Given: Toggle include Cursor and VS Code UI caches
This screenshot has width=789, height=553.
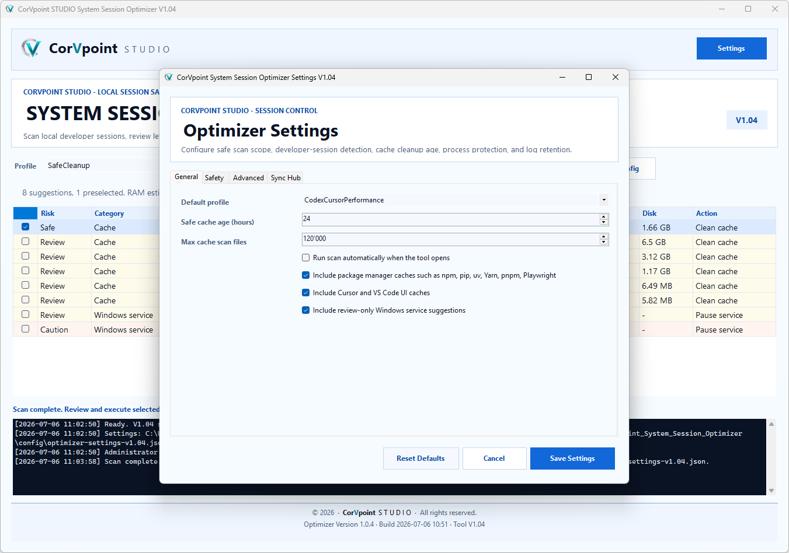Looking at the screenshot, I should pyautogui.click(x=305, y=293).
